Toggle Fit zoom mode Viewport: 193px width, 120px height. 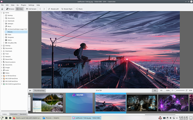(x=155, y=90)
